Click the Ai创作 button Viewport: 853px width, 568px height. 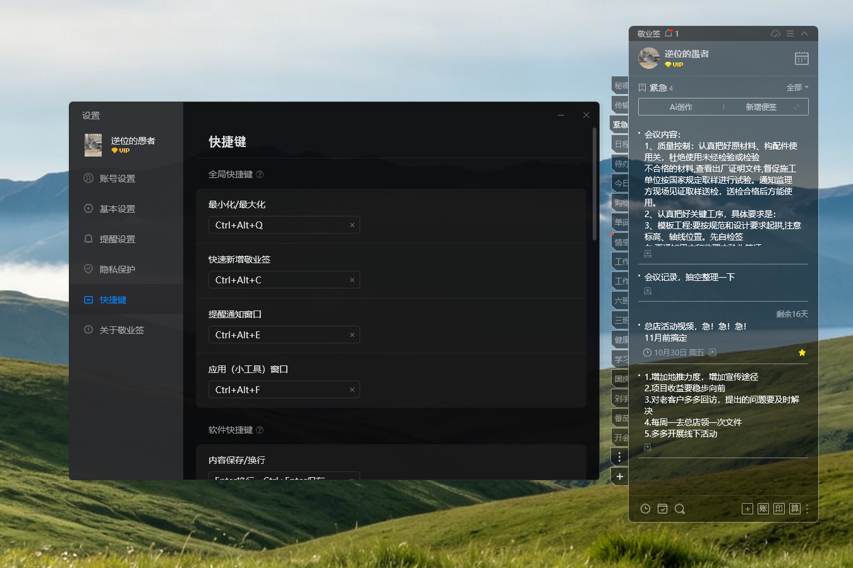(681, 107)
